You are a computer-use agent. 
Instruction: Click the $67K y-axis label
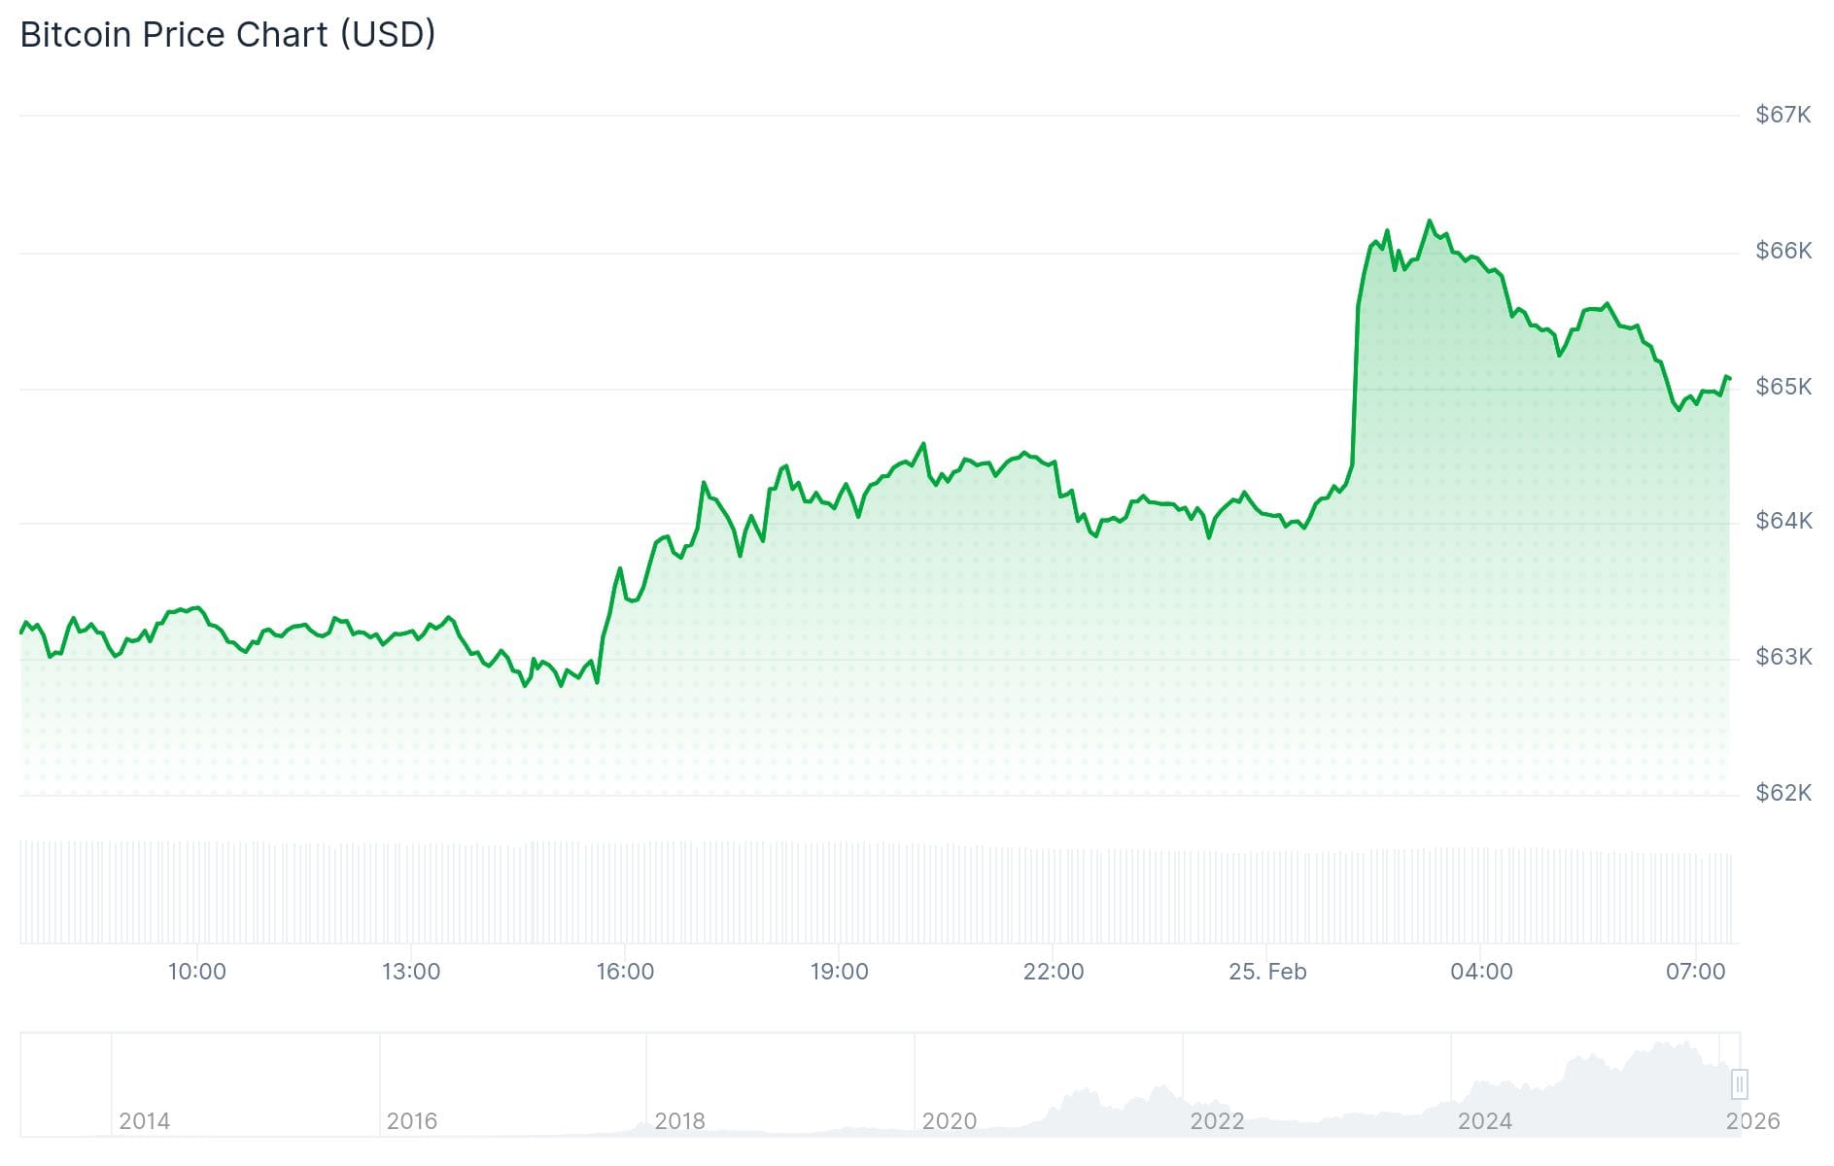1782,115
